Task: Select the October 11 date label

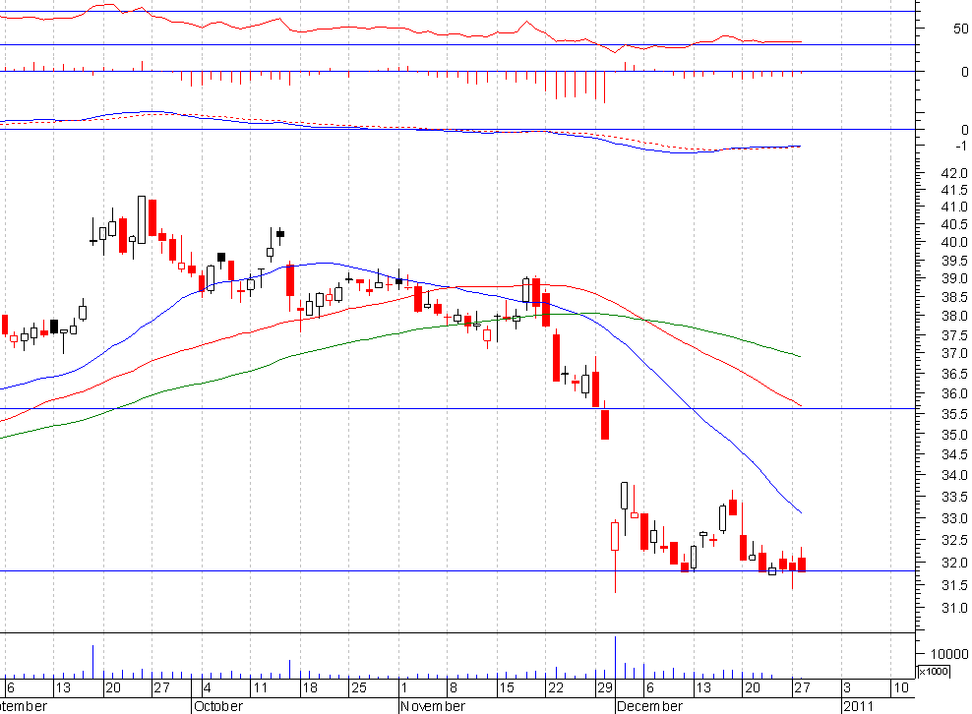Action: pyautogui.click(x=260, y=687)
